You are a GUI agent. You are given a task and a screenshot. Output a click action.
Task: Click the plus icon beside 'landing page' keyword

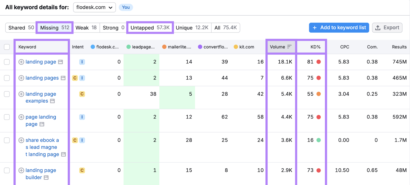coord(21,62)
